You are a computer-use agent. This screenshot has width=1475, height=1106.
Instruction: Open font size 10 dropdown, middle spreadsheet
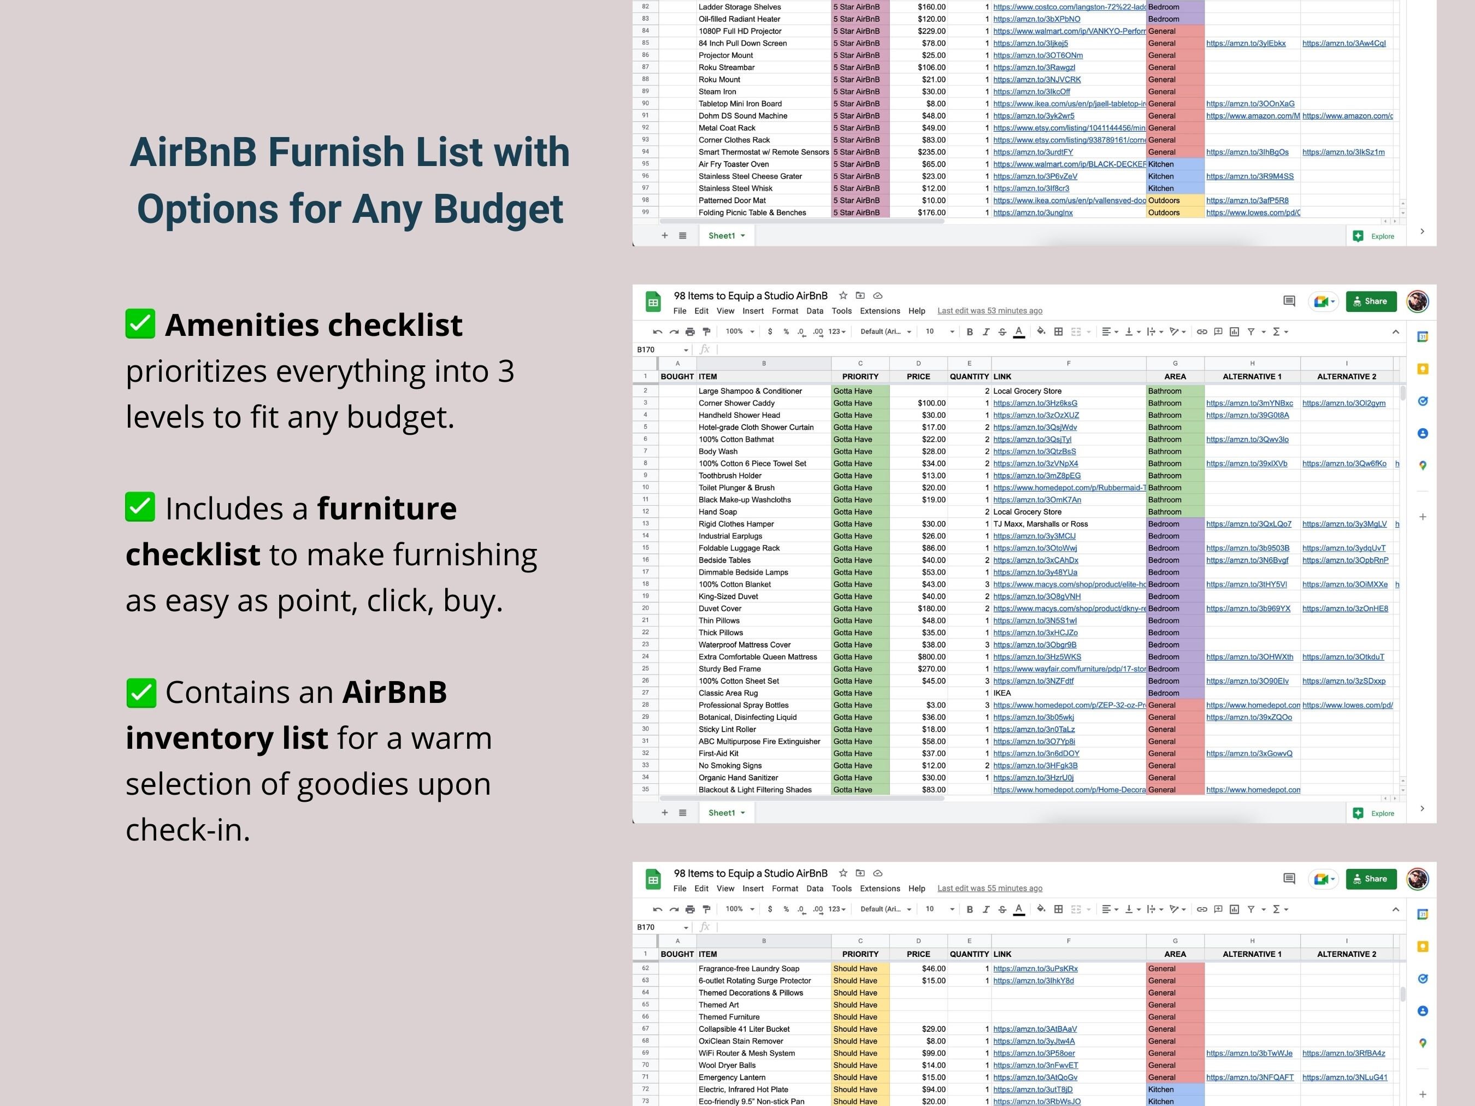940,332
